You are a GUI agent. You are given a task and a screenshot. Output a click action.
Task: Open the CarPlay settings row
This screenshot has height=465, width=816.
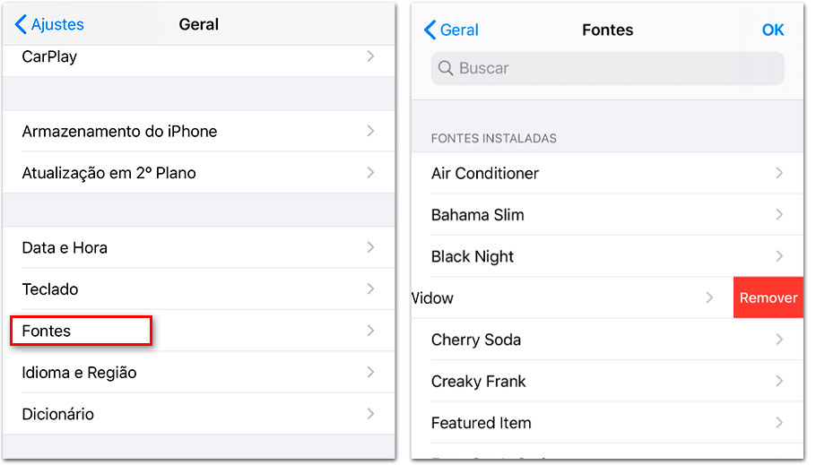(x=198, y=56)
